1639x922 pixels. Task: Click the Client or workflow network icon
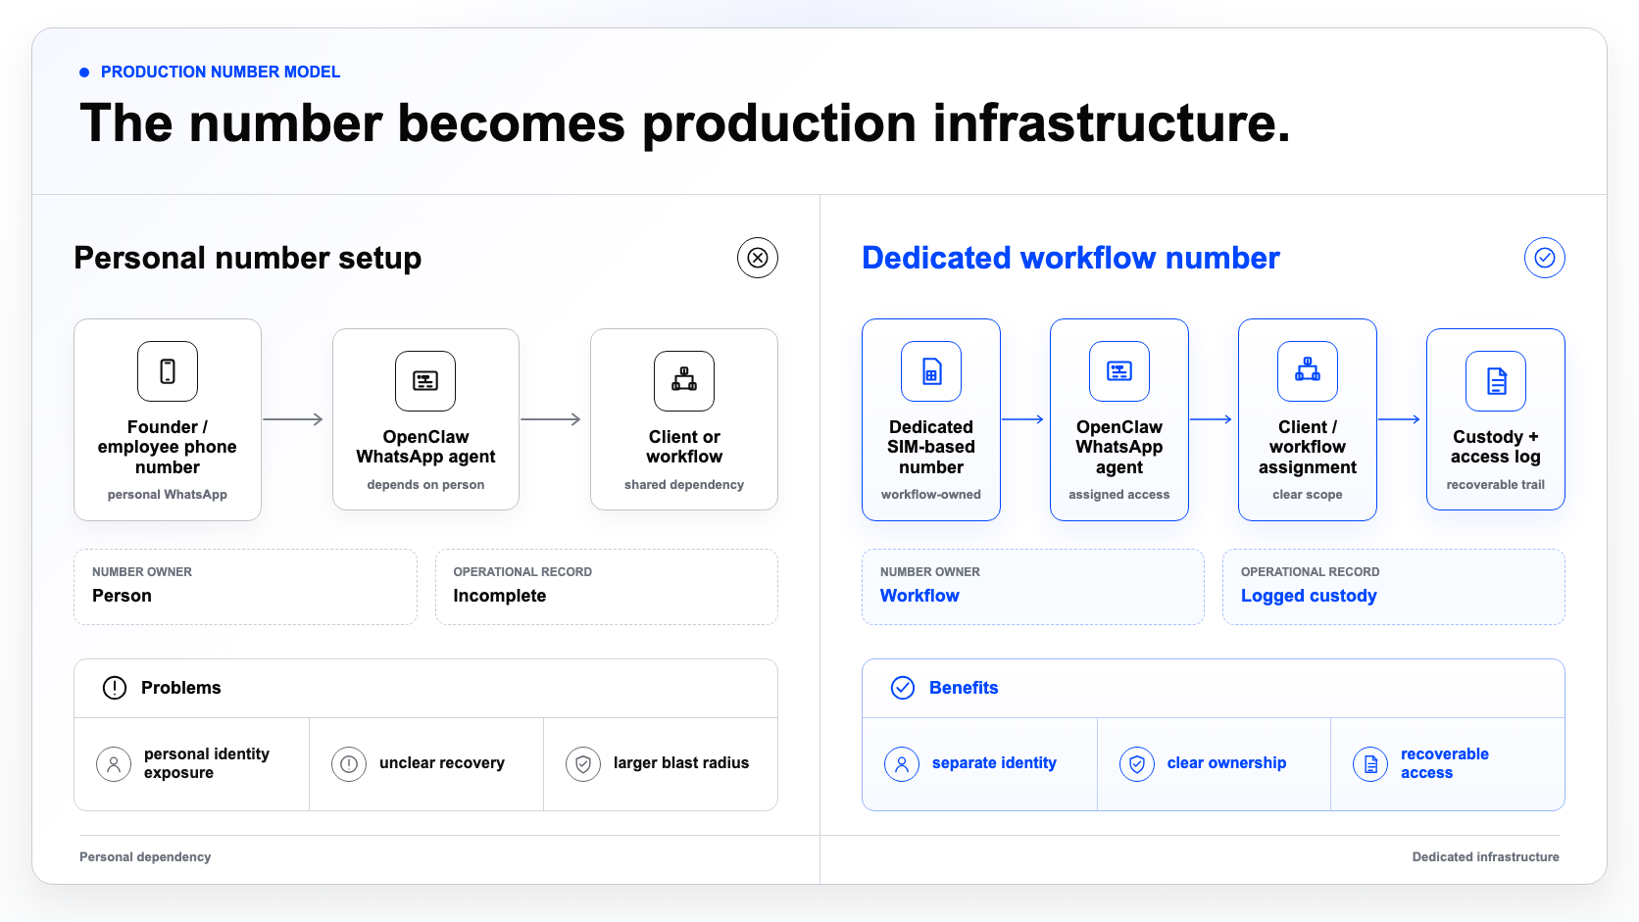point(684,381)
